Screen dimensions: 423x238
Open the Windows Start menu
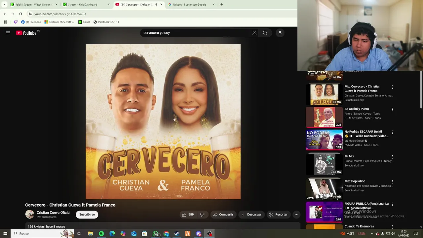pyautogui.click(x=5, y=234)
